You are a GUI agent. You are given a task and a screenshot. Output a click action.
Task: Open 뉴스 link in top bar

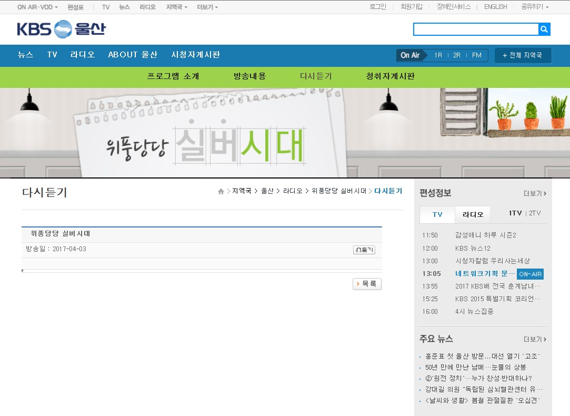(x=124, y=7)
